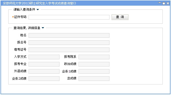
Task: Click the 报考院系 label
Action: point(70,57)
